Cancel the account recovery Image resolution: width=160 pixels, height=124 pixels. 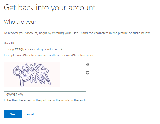click(x=29, y=114)
